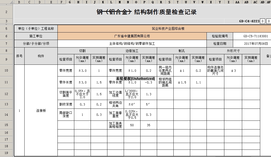The width and height of the screenshot is (271, 157).
Task: Select column header AA
Action: [237, 2]
